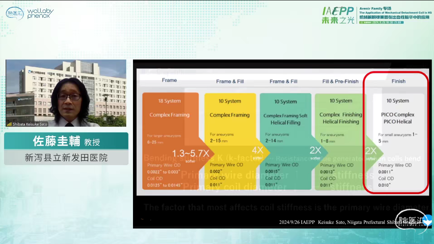Image resolution: width=434 pixels, height=244 pixels.
Task: Click 'For small aneurysms 1–5 mm' text
Action: 398,137
